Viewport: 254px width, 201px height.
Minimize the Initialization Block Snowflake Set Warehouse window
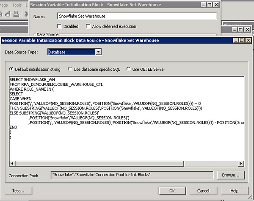pyautogui.click(x=204, y=5)
